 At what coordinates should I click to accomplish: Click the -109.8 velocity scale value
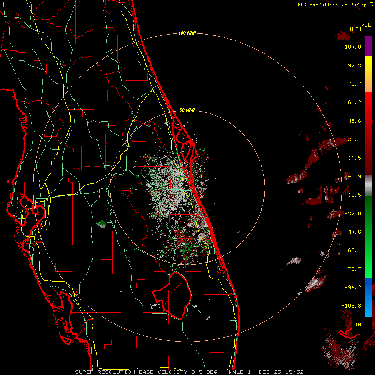(351, 305)
